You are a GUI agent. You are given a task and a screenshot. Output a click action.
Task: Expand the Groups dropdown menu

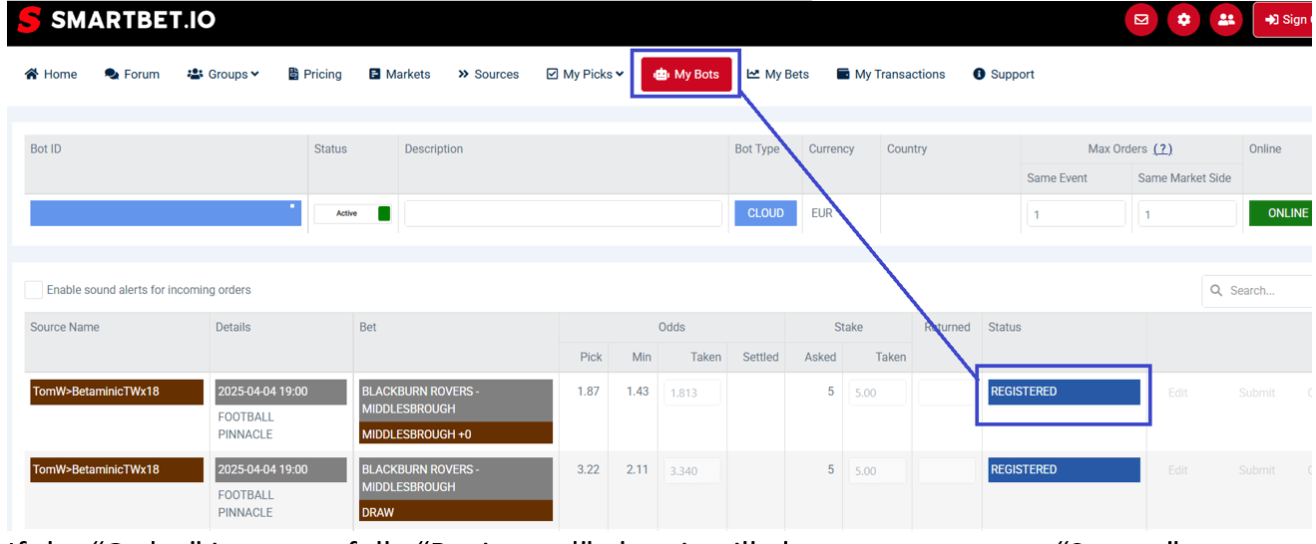pyautogui.click(x=223, y=75)
